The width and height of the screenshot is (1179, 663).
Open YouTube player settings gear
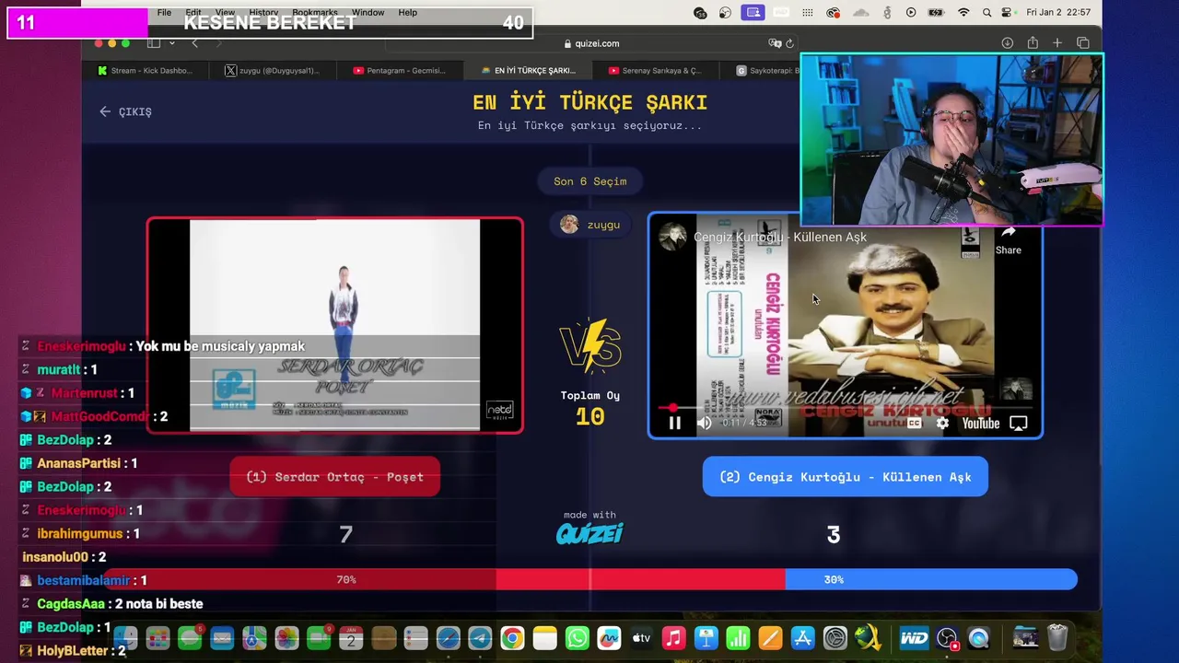[942, 423]
